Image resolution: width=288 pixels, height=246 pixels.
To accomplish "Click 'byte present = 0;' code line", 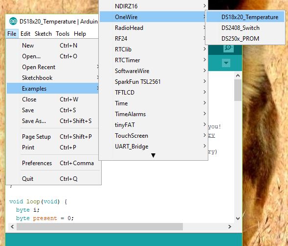I will (x=45, y=218).
